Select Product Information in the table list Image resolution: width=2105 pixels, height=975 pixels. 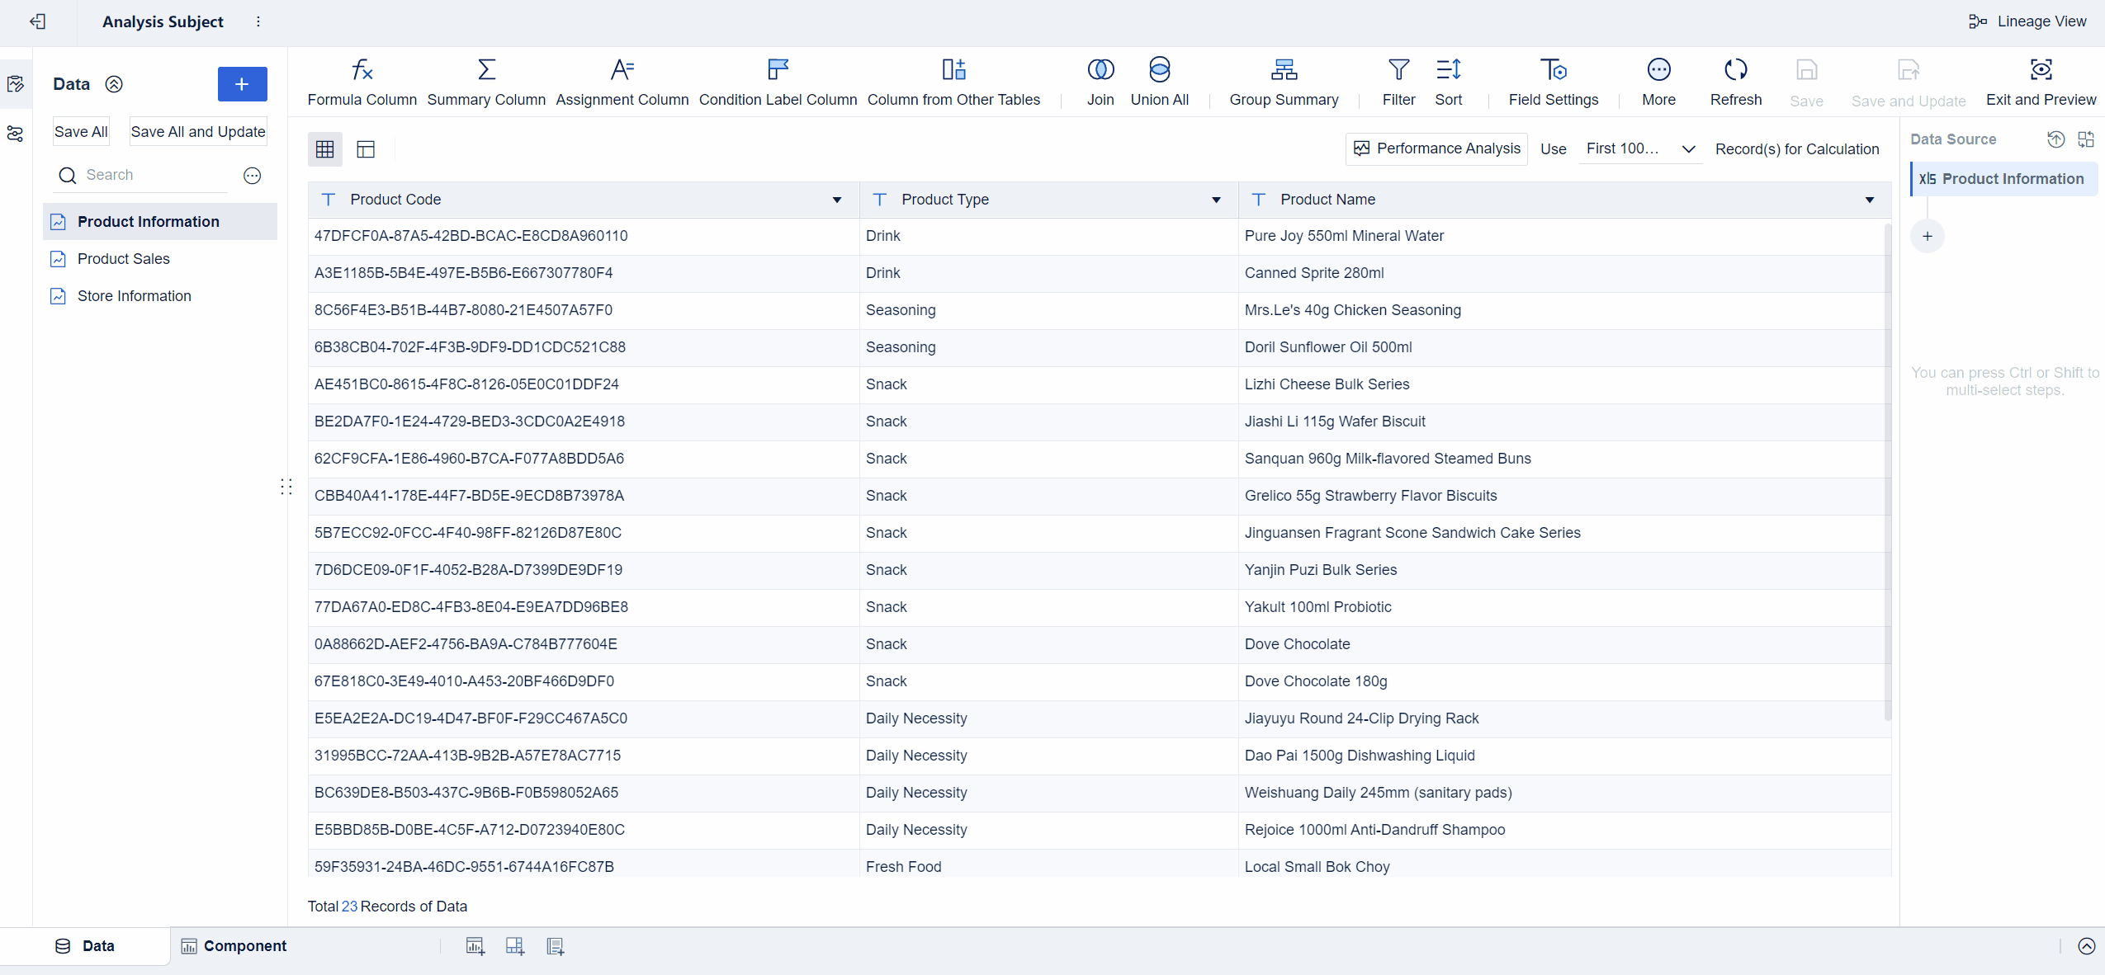(160, 222)
